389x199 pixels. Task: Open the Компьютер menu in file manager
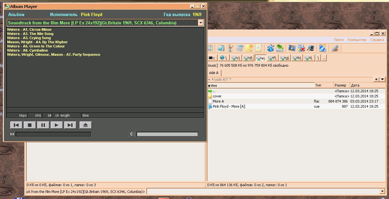(x=357, y=40)
